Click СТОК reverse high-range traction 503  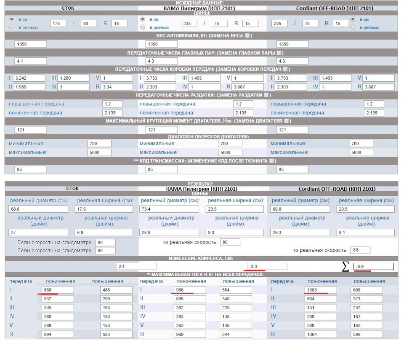point(116,334)
